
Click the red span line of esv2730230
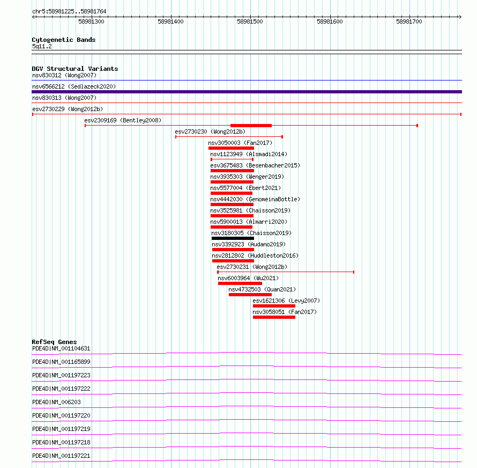(x=229, y=137)
